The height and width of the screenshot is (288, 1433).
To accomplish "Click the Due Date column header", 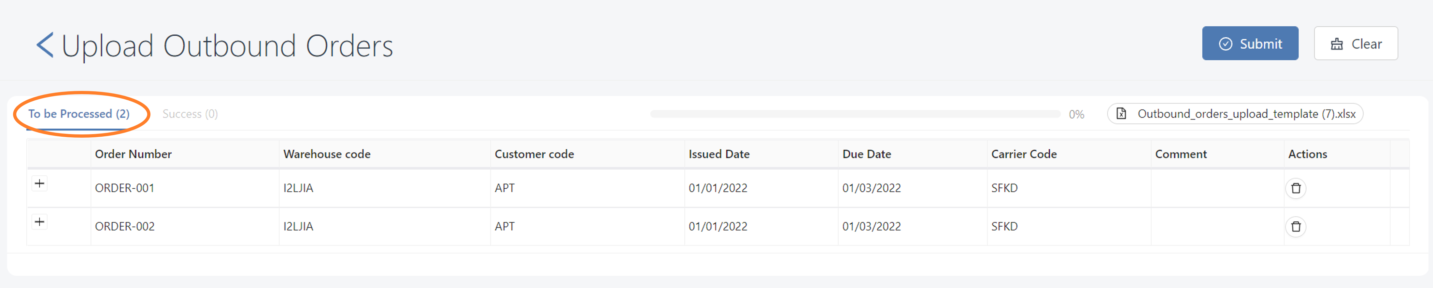I will pyautogui.click(x=866, y=154).
